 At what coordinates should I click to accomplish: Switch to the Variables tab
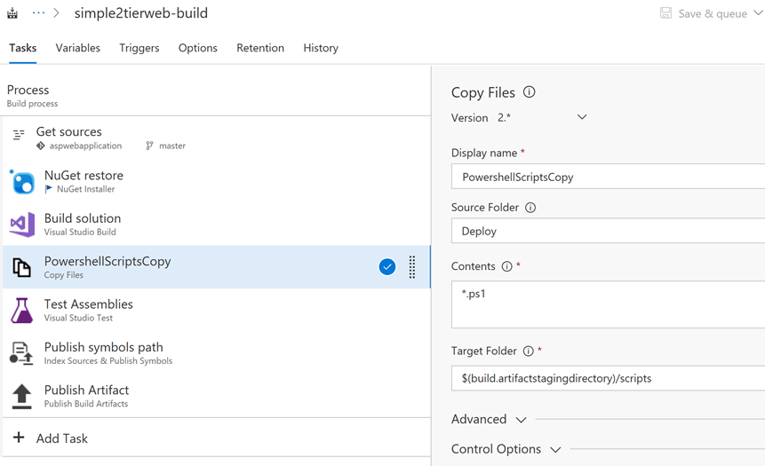pyautogui.click(x=78, y=48)
